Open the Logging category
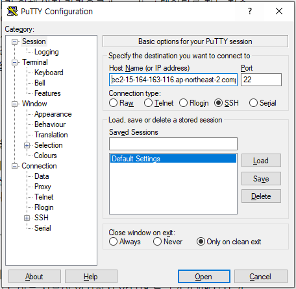 (x=47, y=52)
